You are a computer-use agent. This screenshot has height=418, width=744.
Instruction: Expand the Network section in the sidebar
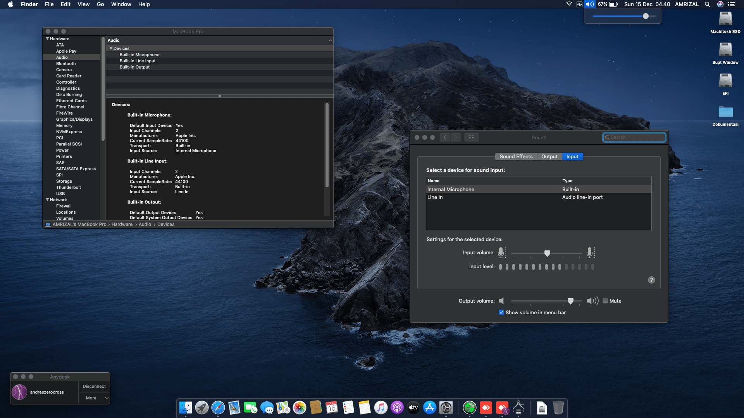coord(47,200)
